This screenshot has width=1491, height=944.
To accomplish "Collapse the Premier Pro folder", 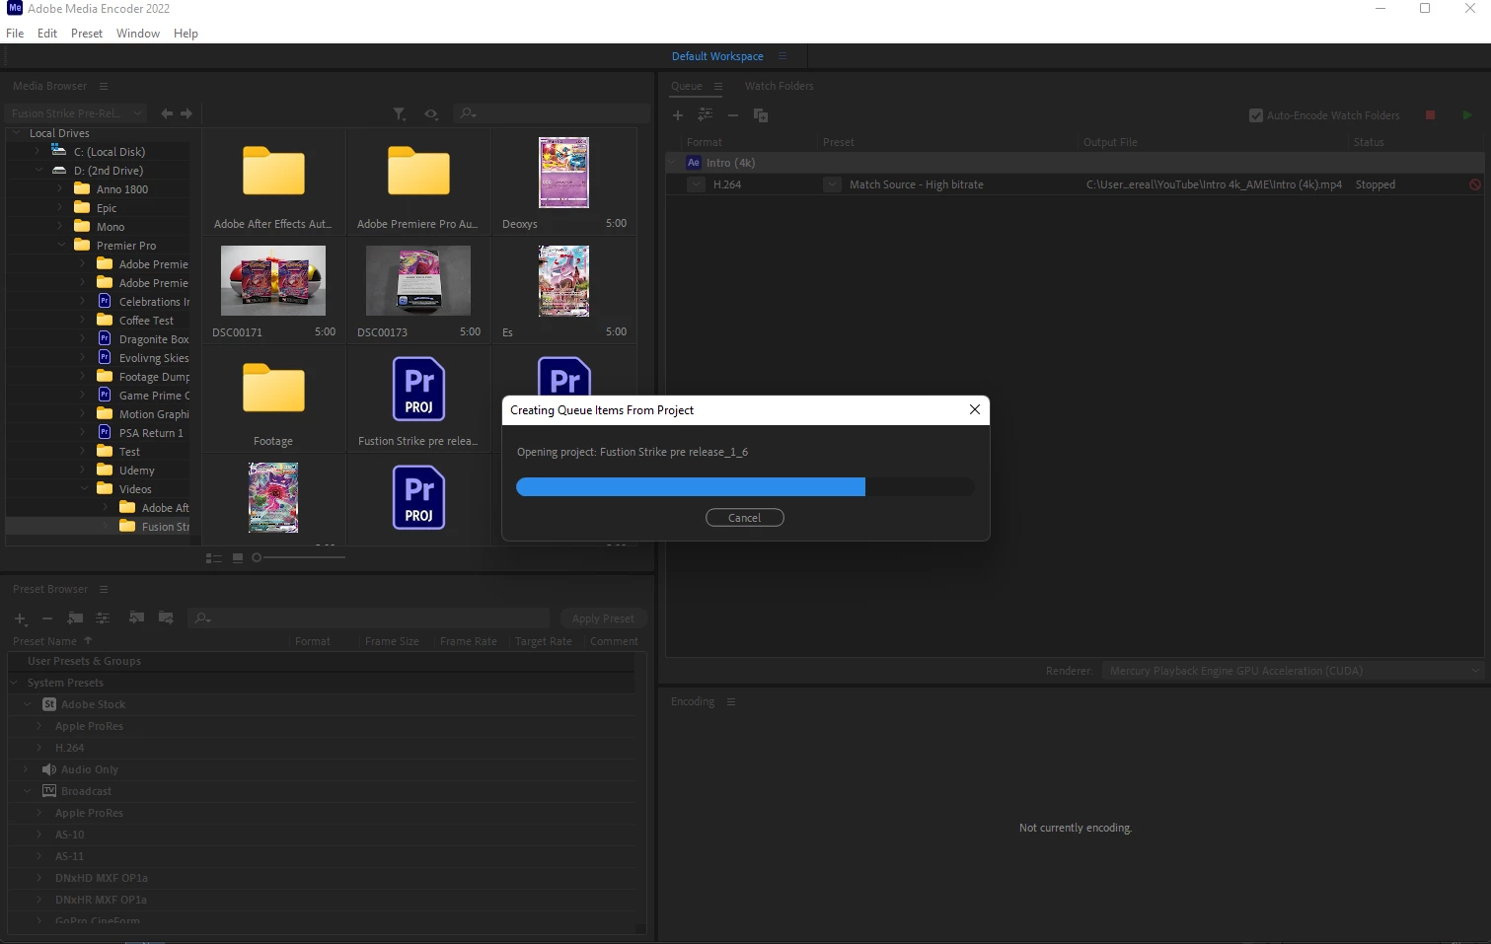I will point(61,246).
